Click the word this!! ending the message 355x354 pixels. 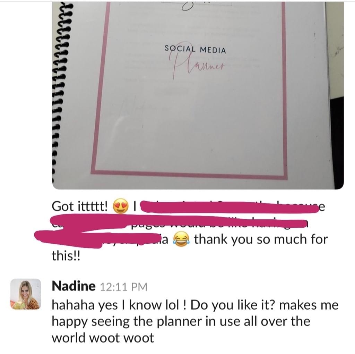click(x=66, y=256)
